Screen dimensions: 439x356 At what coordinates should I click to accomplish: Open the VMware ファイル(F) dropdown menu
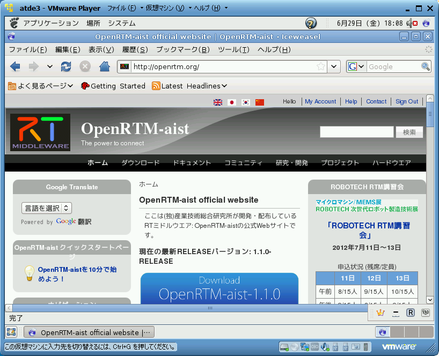125,8
